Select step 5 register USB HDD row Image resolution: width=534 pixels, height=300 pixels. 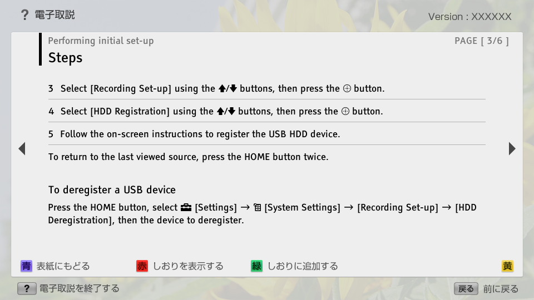click(194, 134)
